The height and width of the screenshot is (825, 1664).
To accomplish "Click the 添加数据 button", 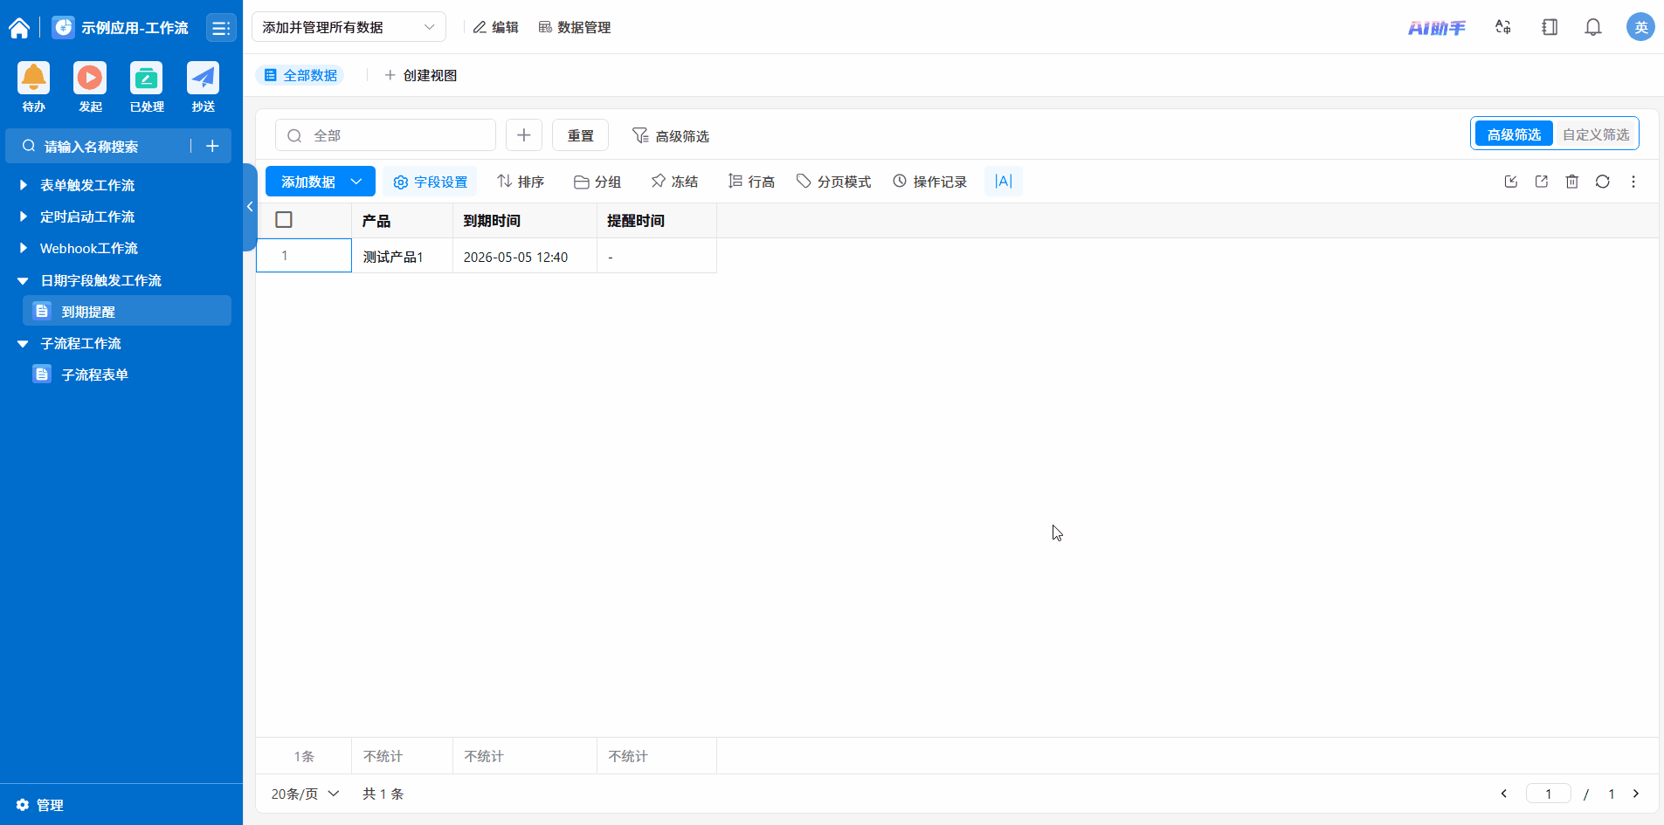I will [x=307, y=182].
